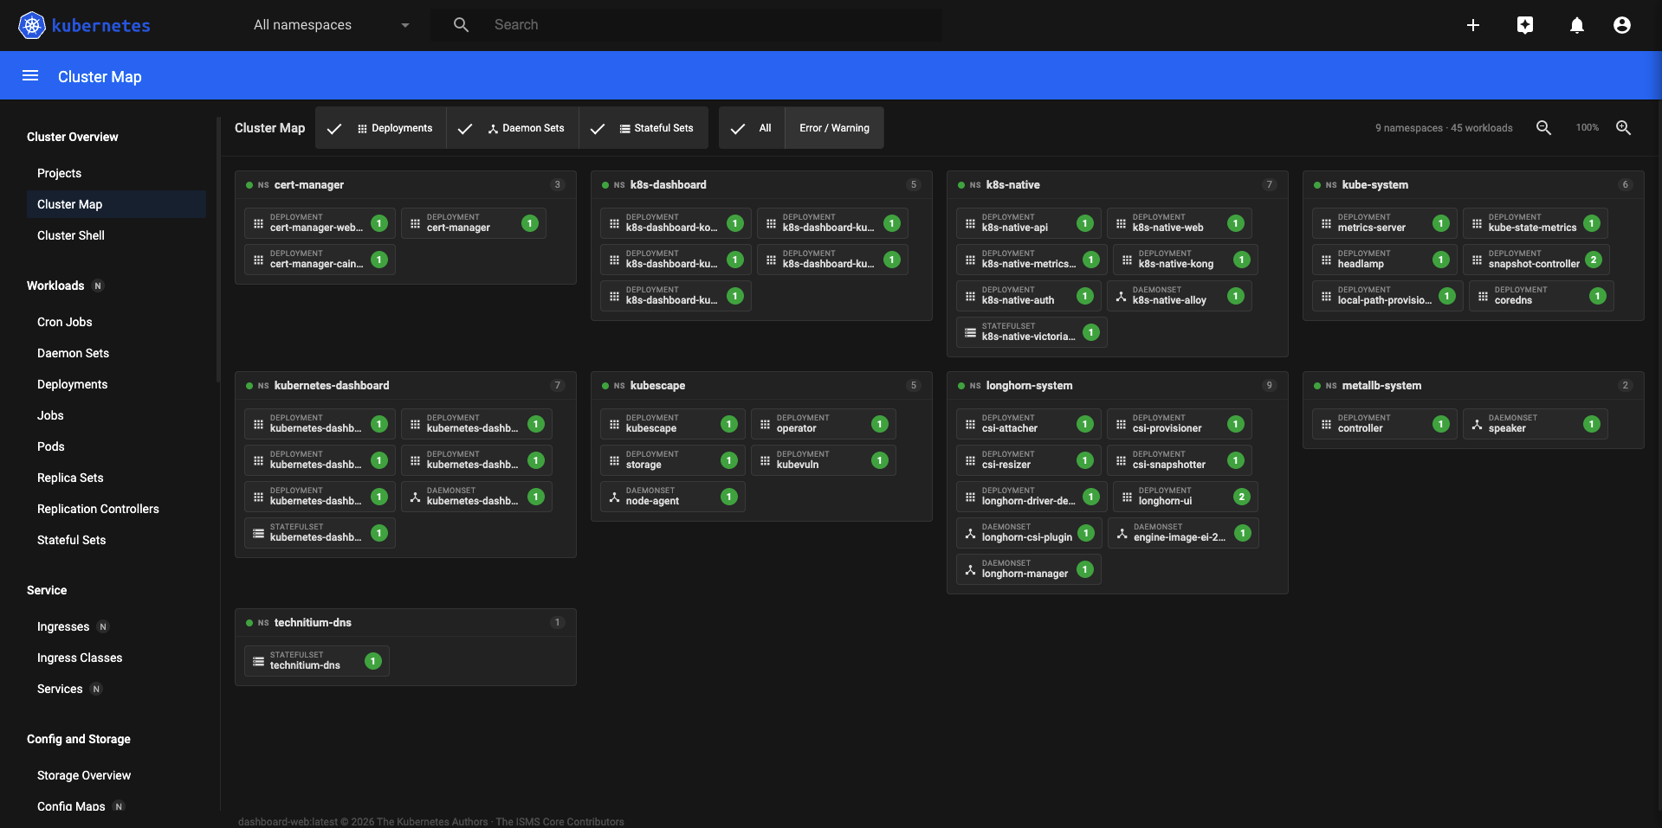This screenshot has width=1662, height=828.
Task: Select the All status filter
Action: tap(752, 128)
